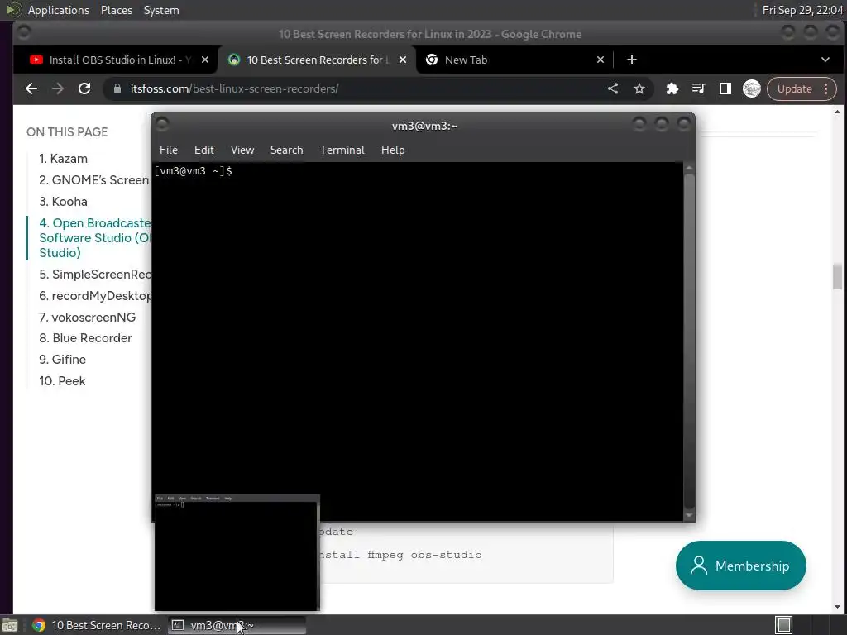Screen dimensions: 847x635
Task: Click the Chrome address bar URL
Action: 234,88
